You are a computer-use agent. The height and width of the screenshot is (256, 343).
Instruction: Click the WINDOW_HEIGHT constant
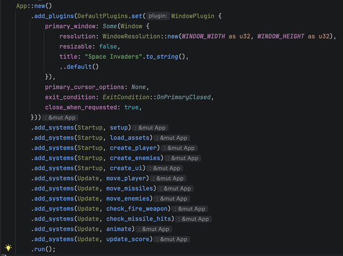[281, 36]
